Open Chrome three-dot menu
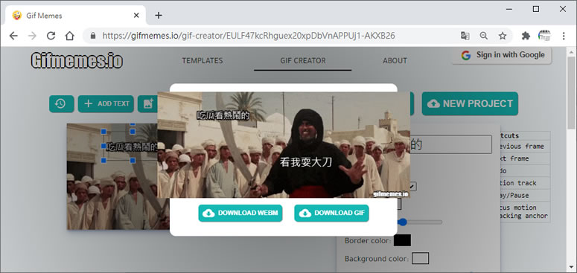The height and width of the screenshot is (273, 577). coord(564,36)
